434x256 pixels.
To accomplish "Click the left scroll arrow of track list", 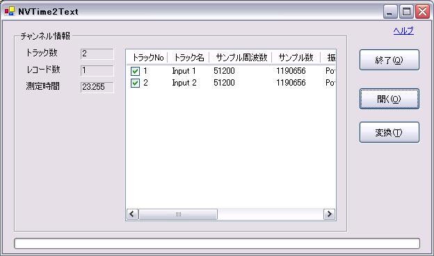I will pyautogui.click(x=132, y=214).
